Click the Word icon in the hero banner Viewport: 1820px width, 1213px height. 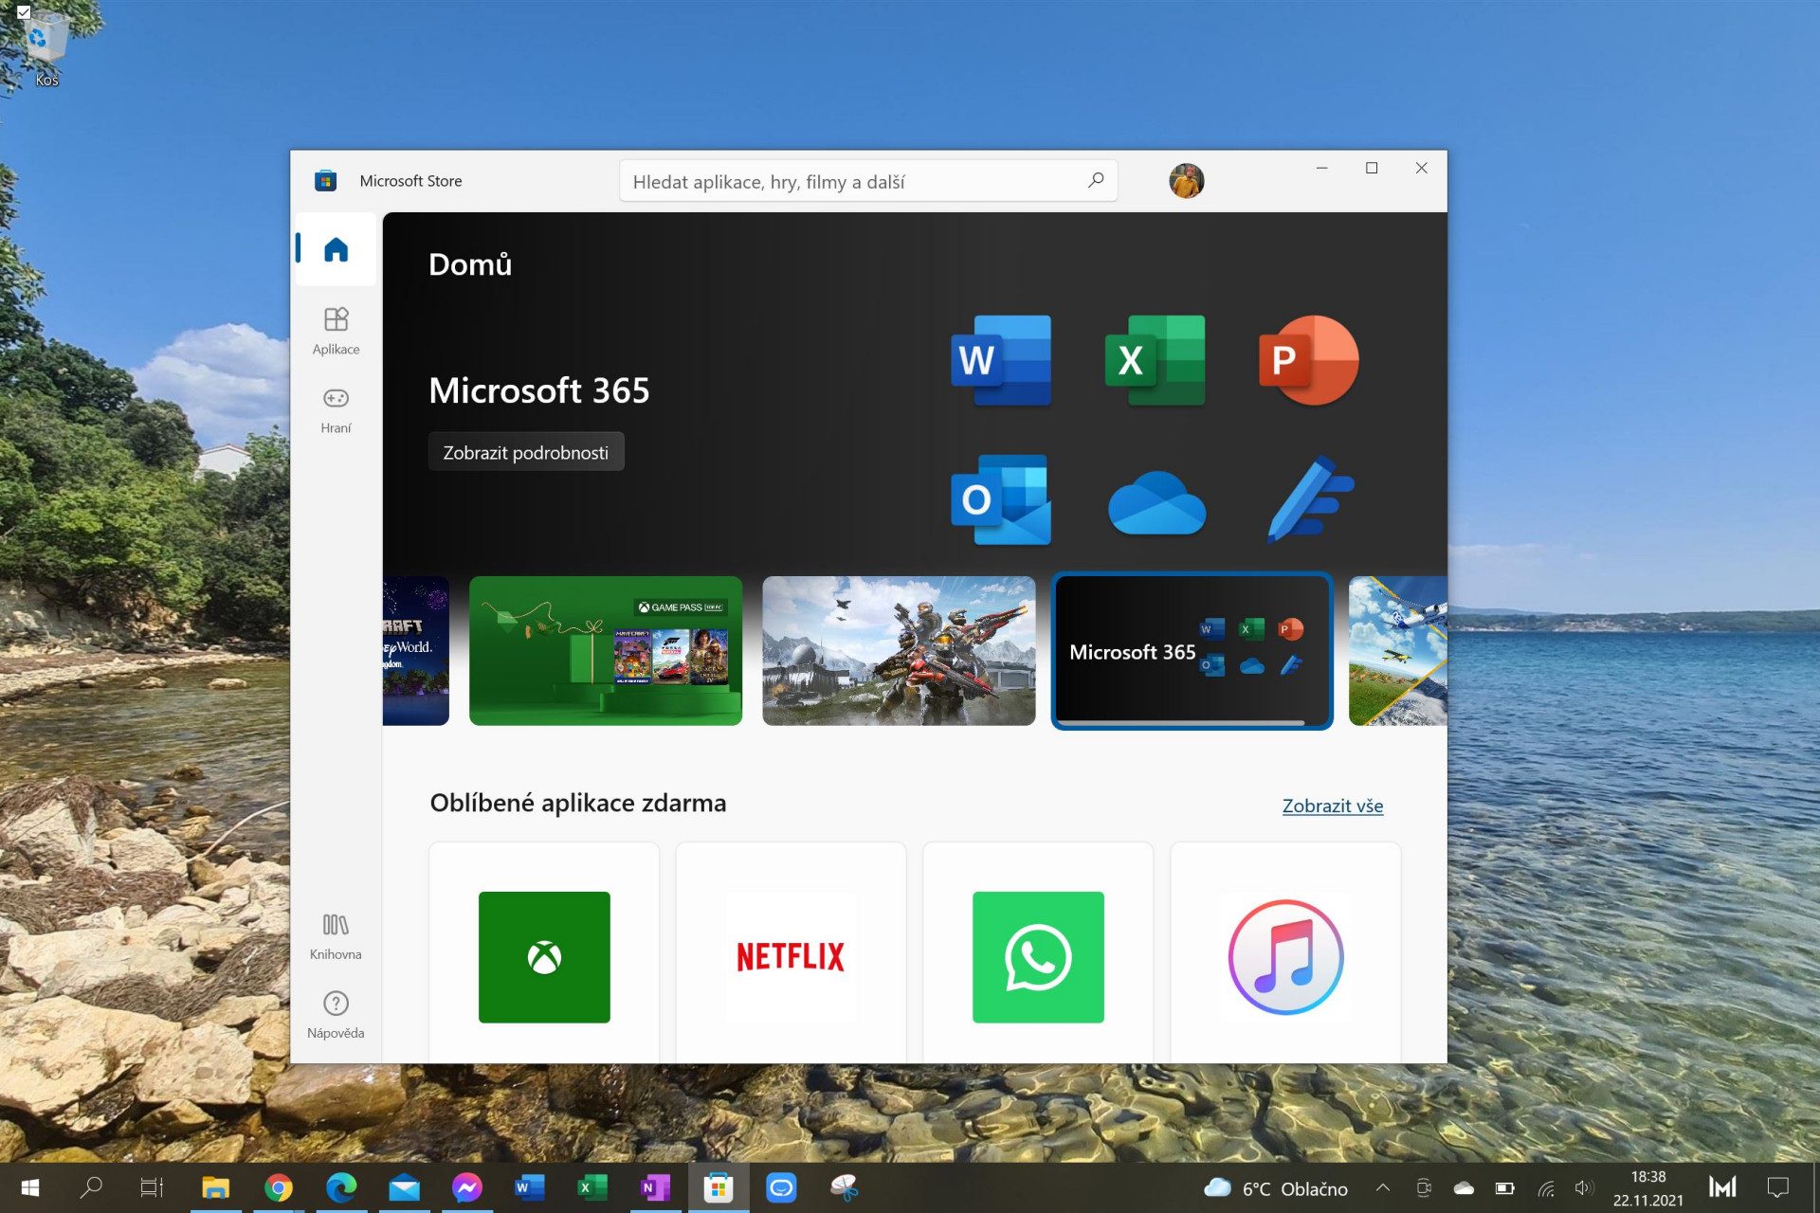click(x=1001, y=360)
